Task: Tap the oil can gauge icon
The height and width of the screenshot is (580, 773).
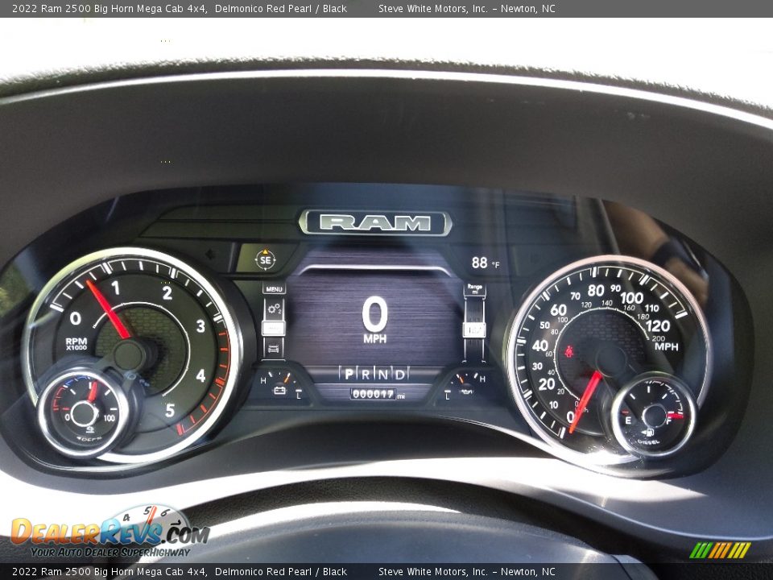Action: [466, 391]
